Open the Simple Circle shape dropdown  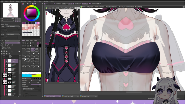[29, 89]
